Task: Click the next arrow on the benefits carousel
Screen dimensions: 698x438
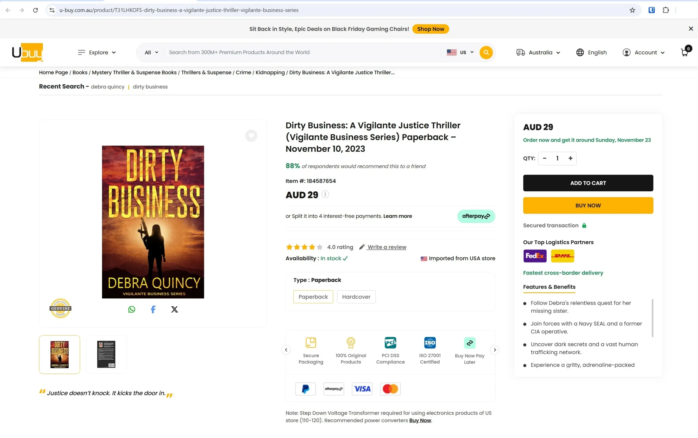Action: [495, 350]
